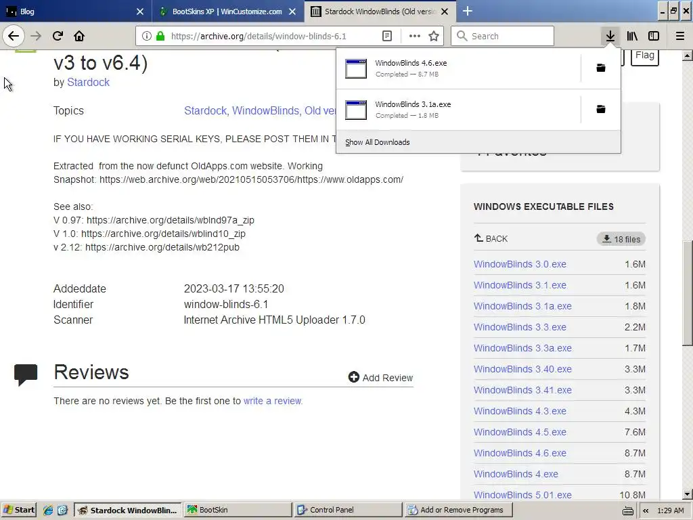This screenshot has height=520, width=693.
Task: Download WindowBlinds 4.6.exe from file list
Action: (x=520, y=453)
